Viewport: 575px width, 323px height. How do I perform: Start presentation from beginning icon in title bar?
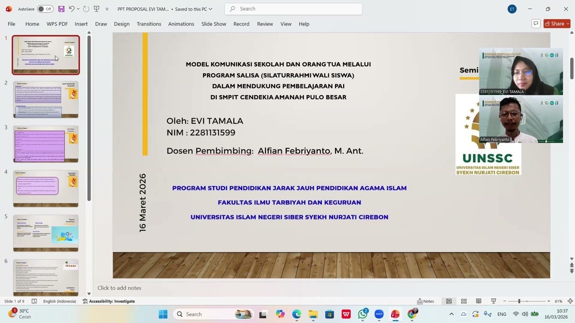(x=97, y=9)
